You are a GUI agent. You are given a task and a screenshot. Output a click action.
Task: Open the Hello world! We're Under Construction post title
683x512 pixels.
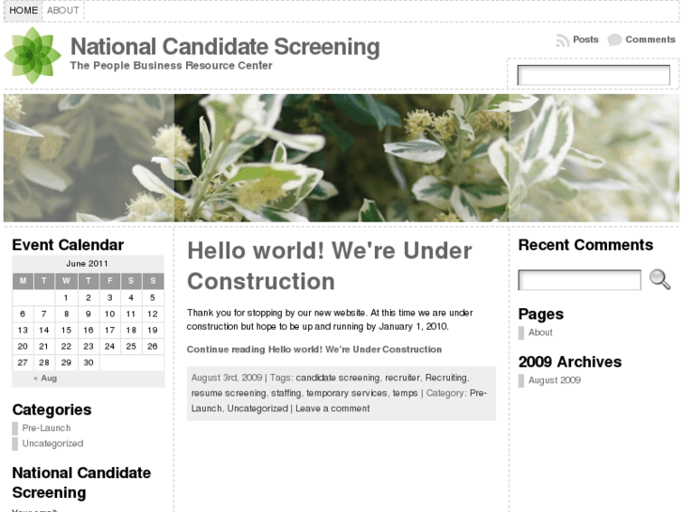[330, 266]
